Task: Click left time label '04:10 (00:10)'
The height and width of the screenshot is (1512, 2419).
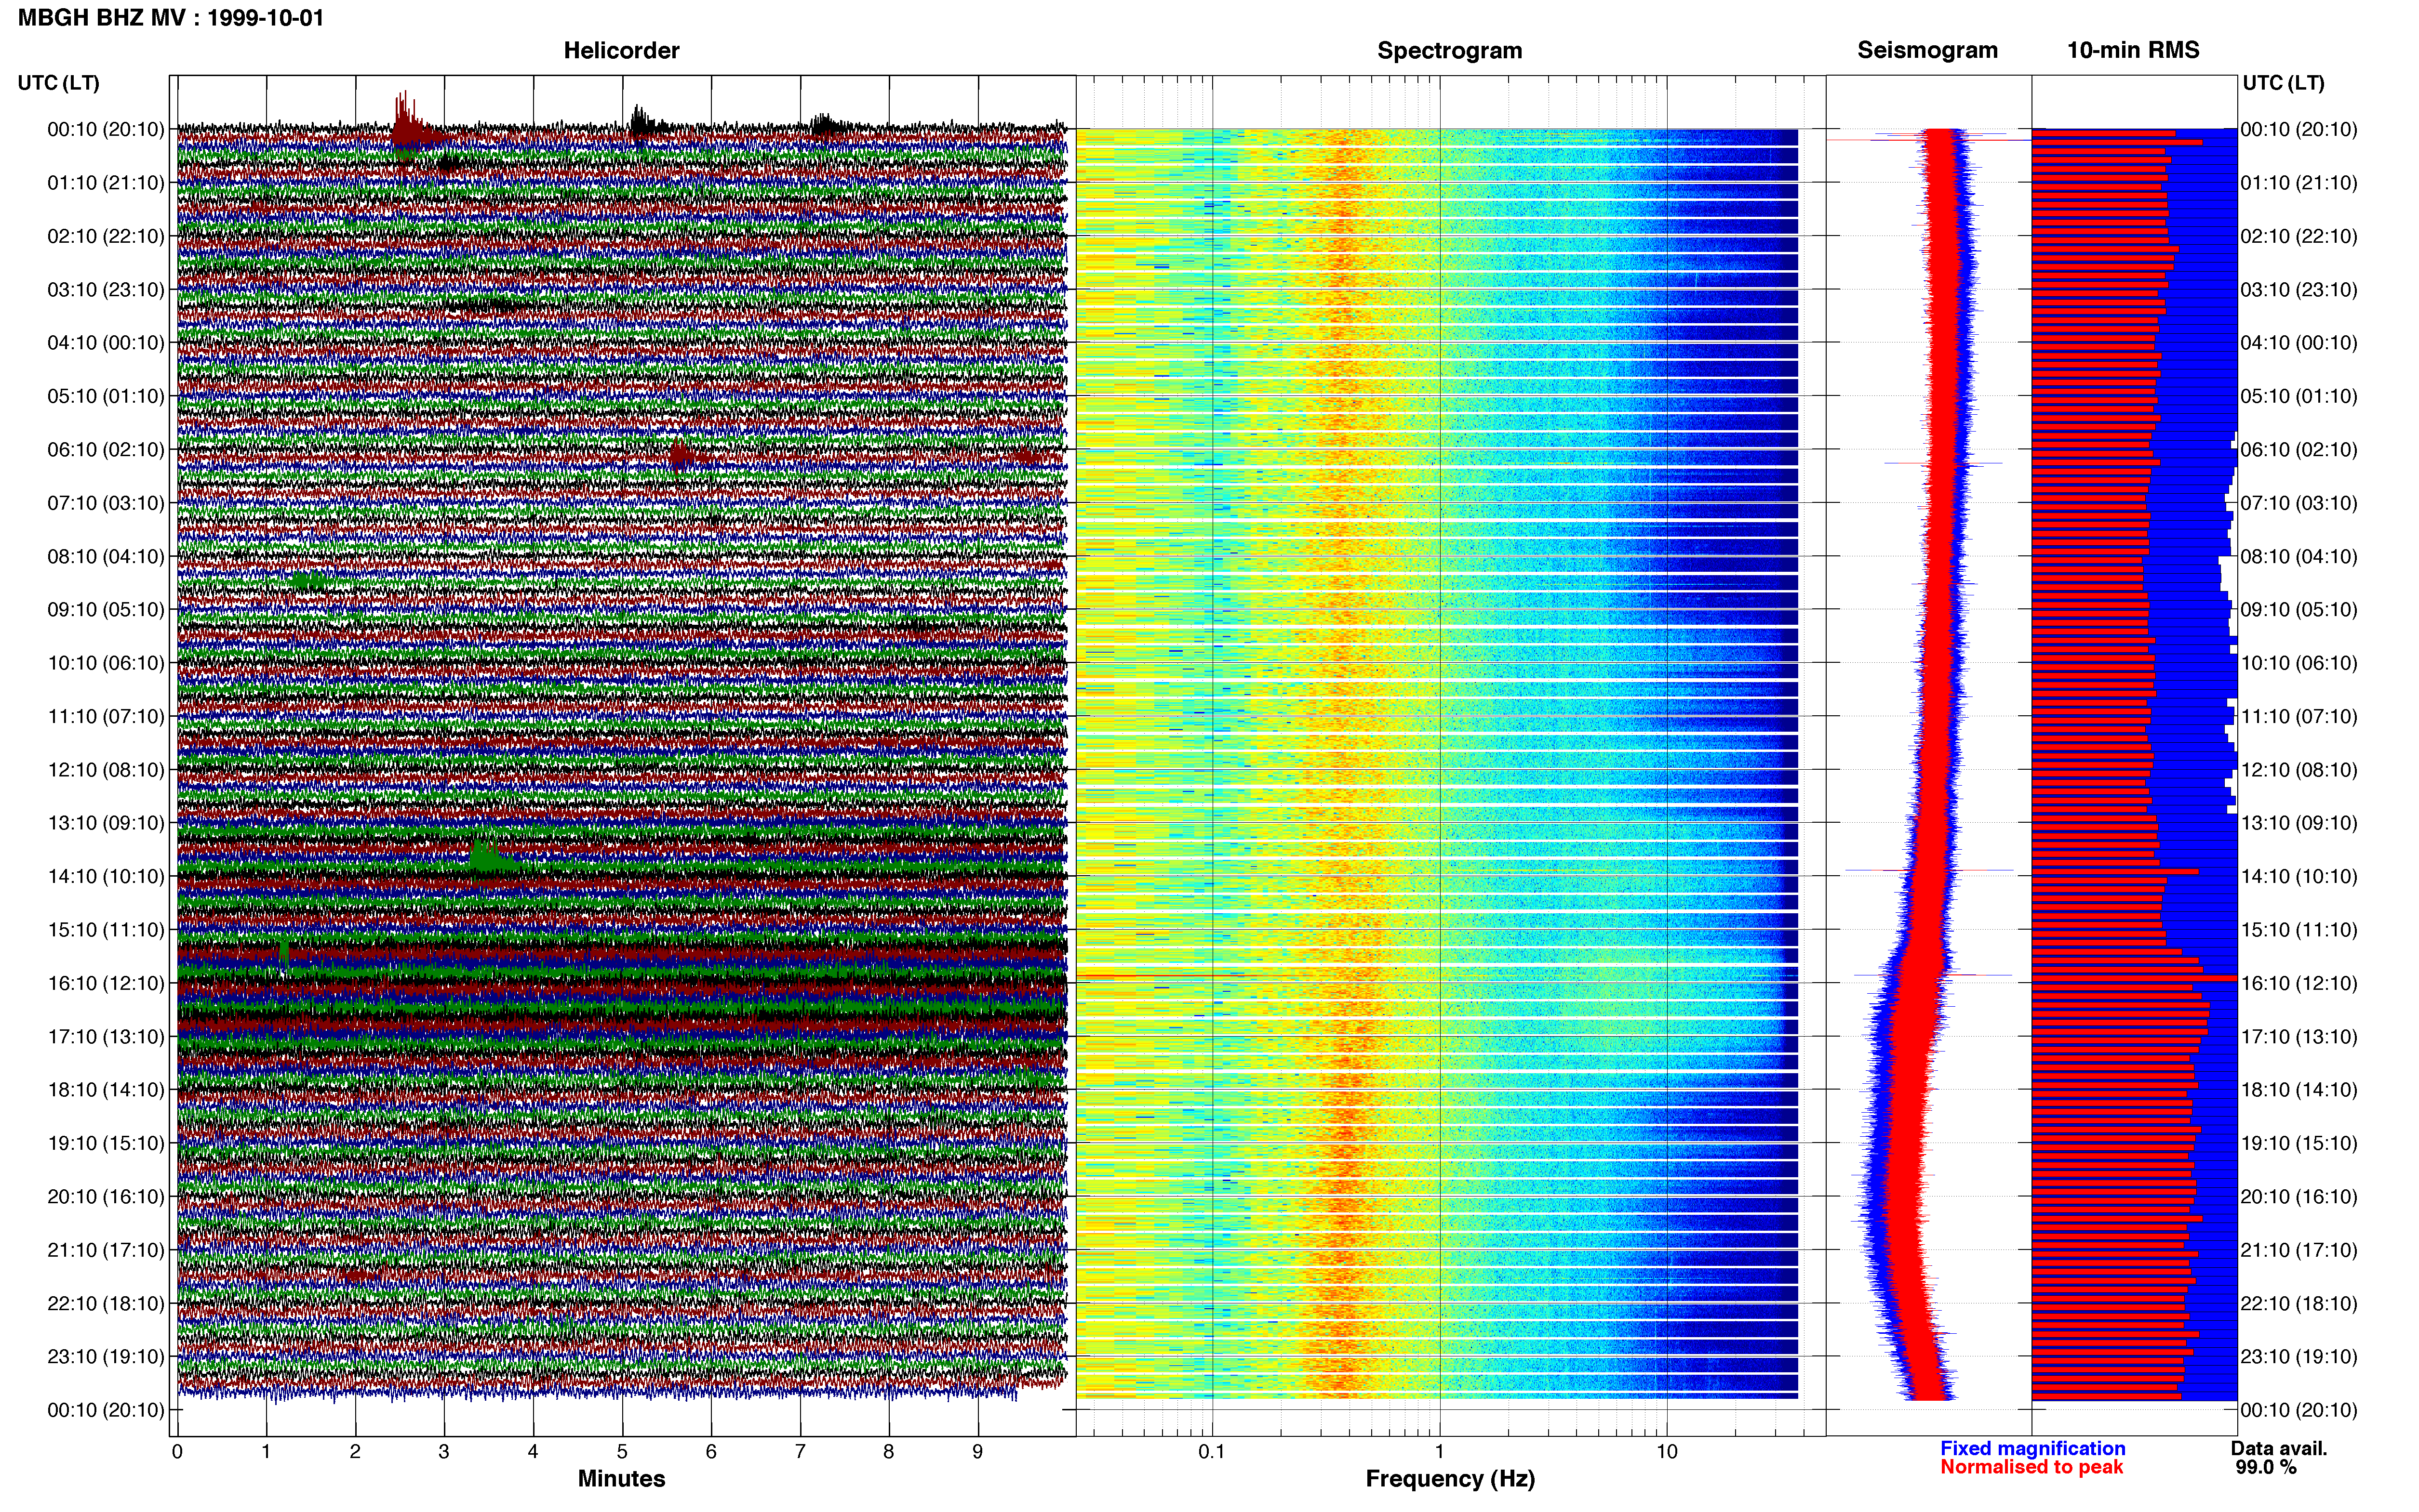Action: click(x=106, y=342)
